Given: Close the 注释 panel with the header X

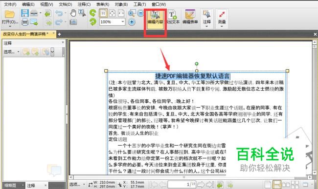Looking at the screenshot, I should point(63,42).
